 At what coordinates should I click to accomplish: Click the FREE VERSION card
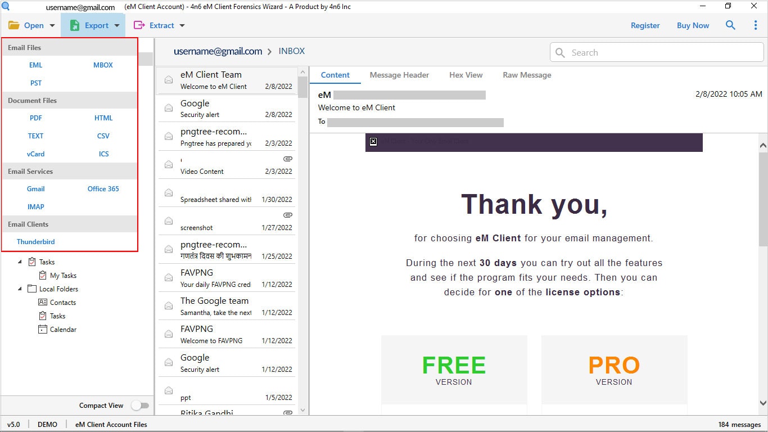(x=454, y=370)
